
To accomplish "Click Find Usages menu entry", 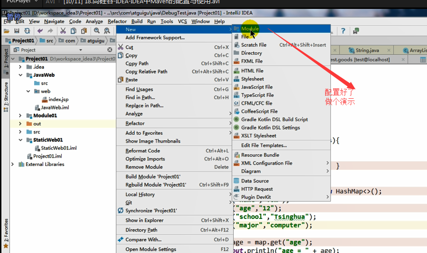I will [174, 89].
